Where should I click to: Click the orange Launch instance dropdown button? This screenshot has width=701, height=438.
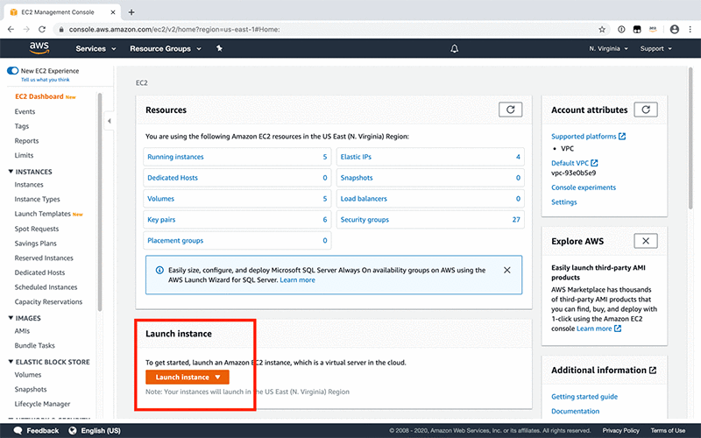[x=188, y=377]
